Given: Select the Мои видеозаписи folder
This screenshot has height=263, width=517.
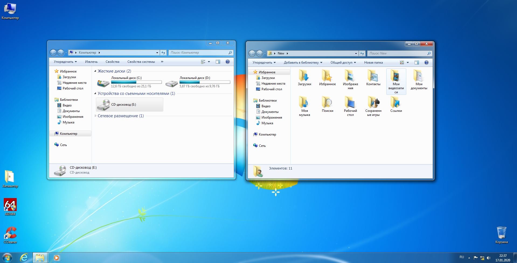Looking at the screenshot, I should pyautogui.click(x=396, y=81).
